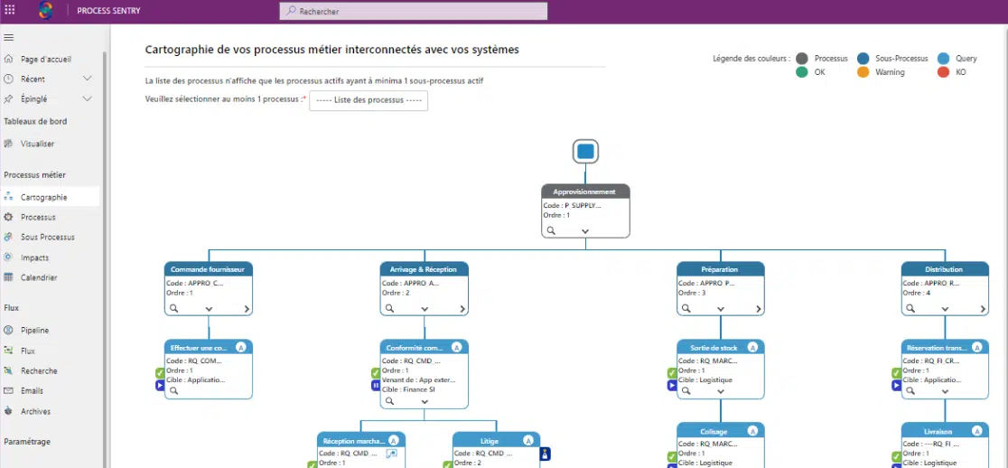Toggle green check beside Effectuer une co...
The width and height of the screenshot is (1008, 468).
pyautogui.click(x=159, y=372)
